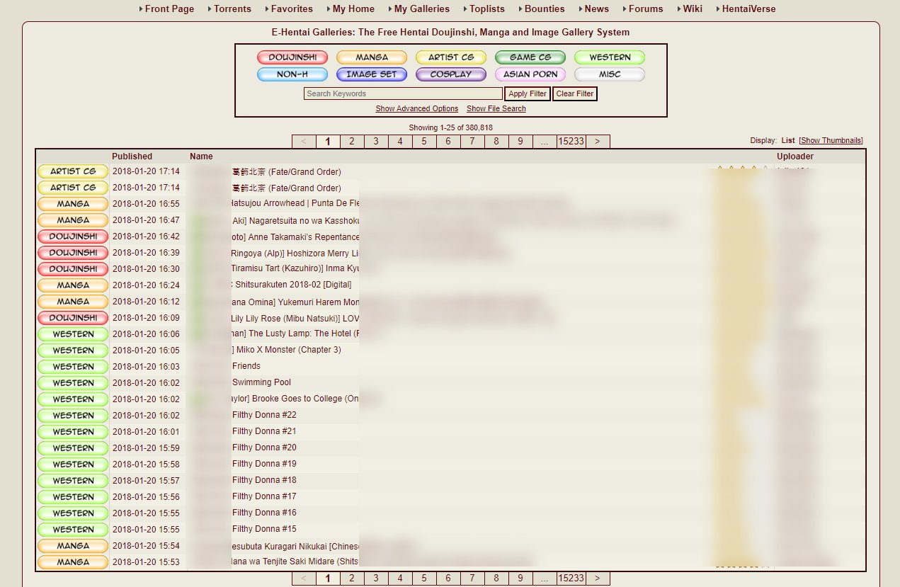Toggle the Cosplay category filter

(x=451, y=74)
